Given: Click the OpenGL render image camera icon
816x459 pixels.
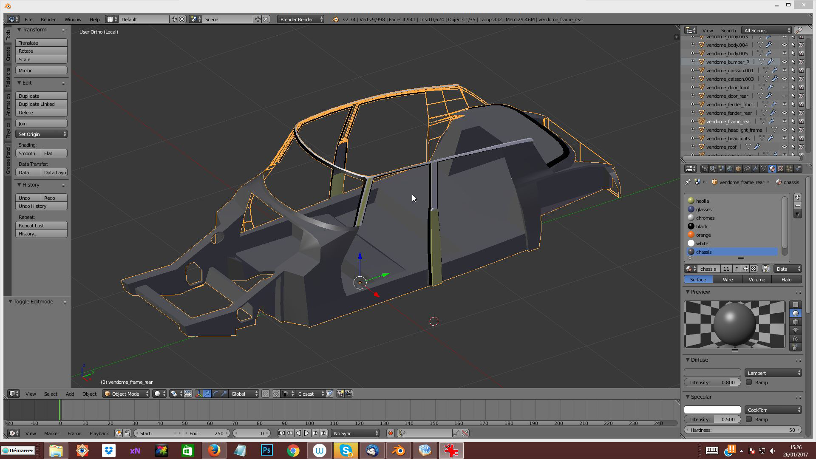Looking at the screenshot, I should (340, 394).
